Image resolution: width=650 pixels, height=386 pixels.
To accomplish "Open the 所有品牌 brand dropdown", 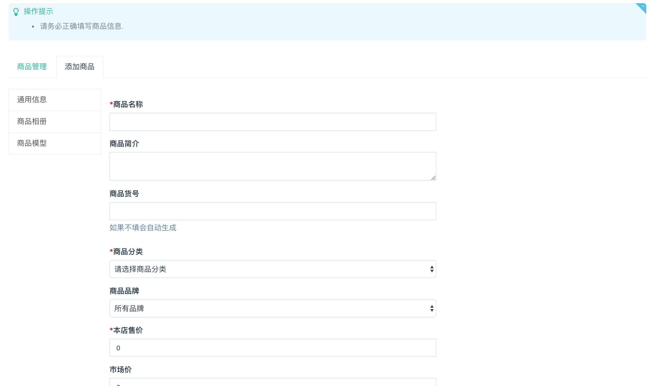I will 273,308.
